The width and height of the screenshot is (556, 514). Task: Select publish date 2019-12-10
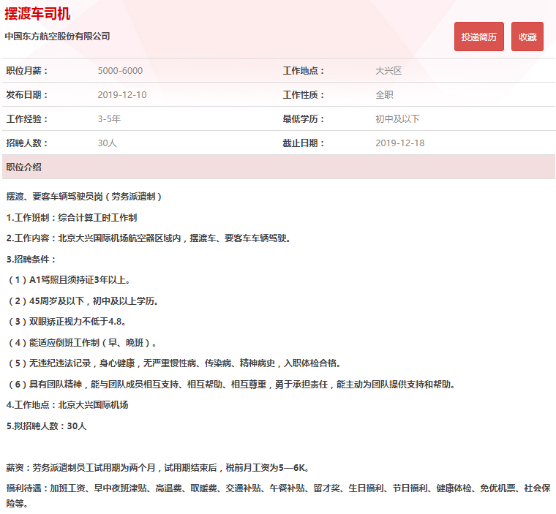[x=122, y=94]
